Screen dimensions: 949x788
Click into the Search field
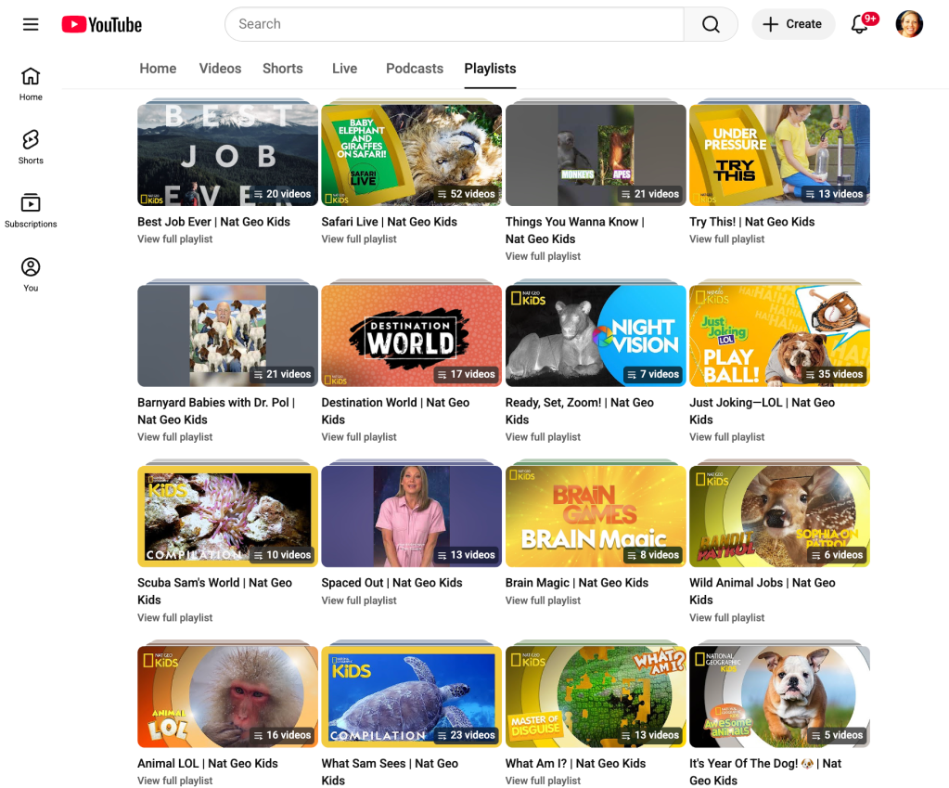pos(455,24)
